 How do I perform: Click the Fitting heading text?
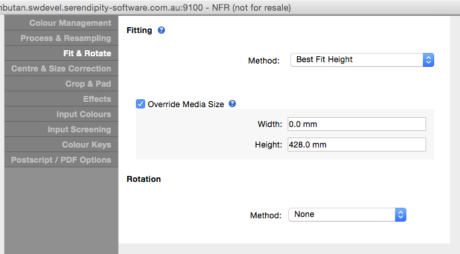[139, 30]
